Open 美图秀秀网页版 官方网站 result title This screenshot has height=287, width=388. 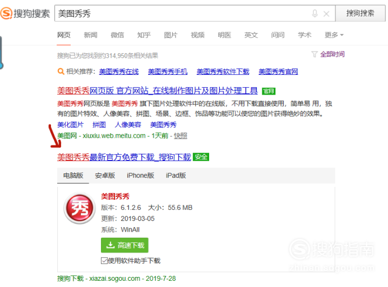point(158,91)
